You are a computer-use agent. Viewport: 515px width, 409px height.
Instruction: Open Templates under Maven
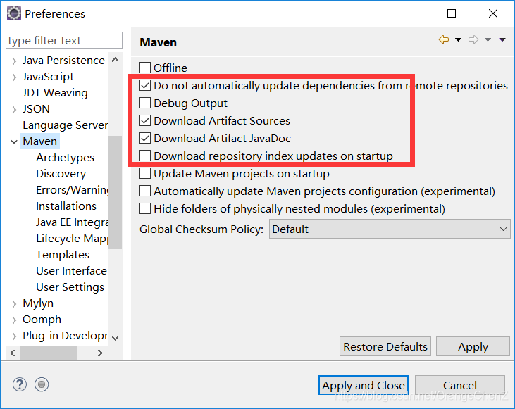[63, 255]
